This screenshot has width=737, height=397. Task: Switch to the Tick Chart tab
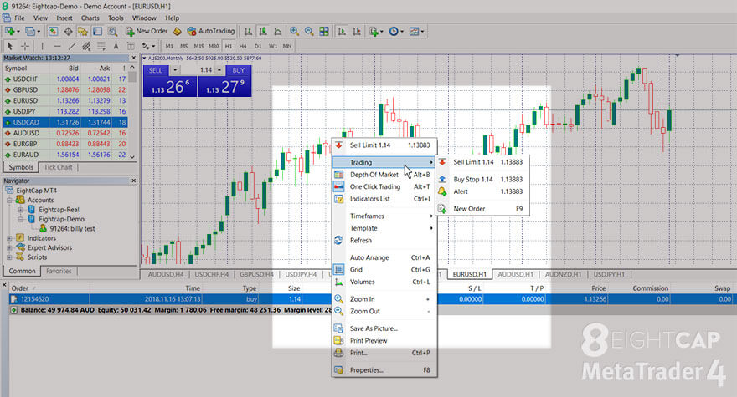(59, 167)
